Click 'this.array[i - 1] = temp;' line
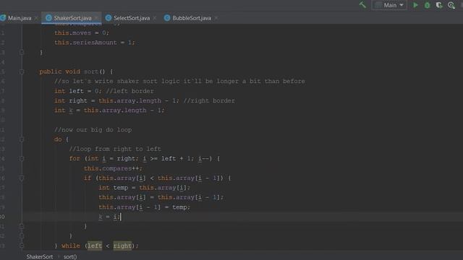Screen dimensions: 463x260 click(x=145, y=207)
